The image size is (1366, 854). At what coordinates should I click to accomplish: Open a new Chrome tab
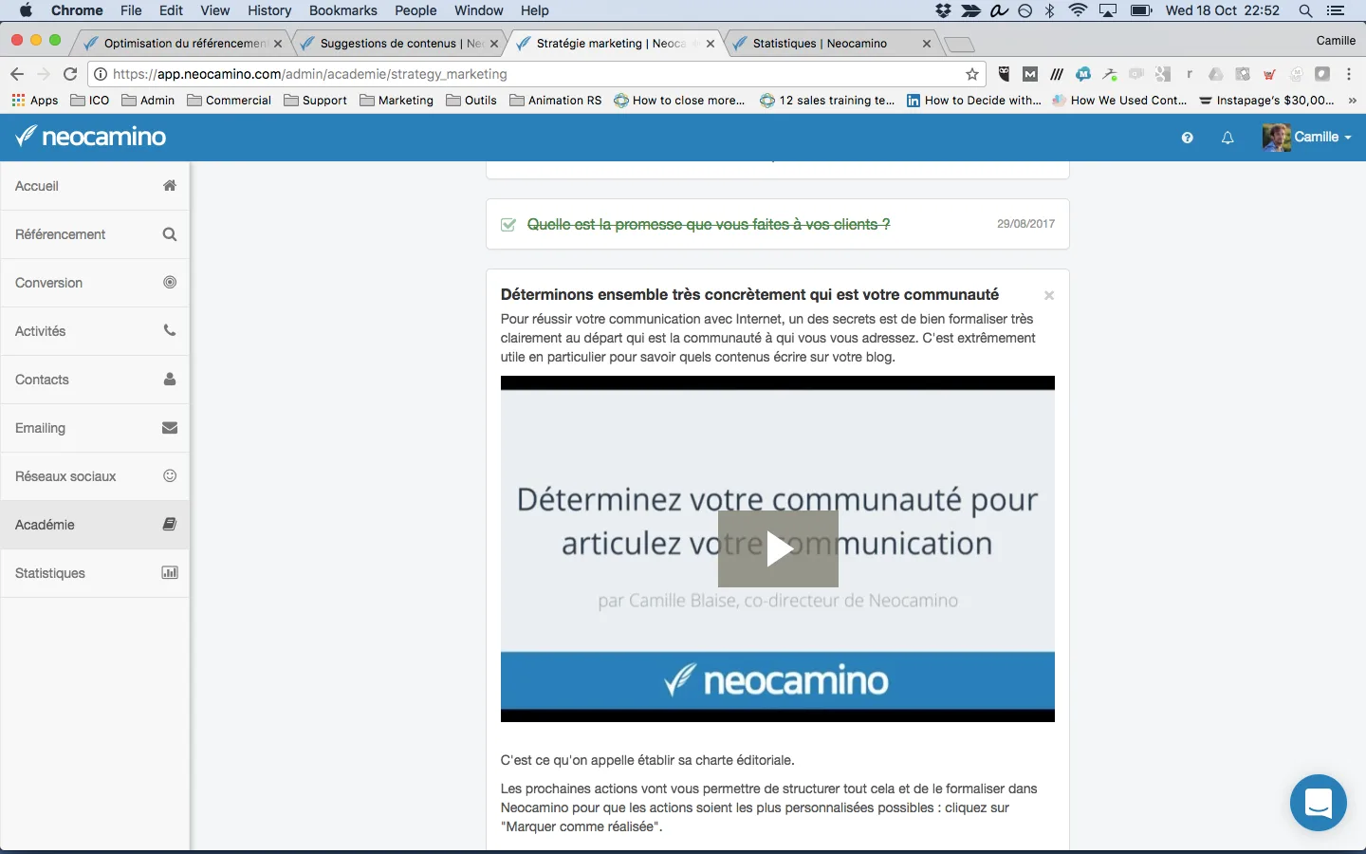[x=960, y=44]
